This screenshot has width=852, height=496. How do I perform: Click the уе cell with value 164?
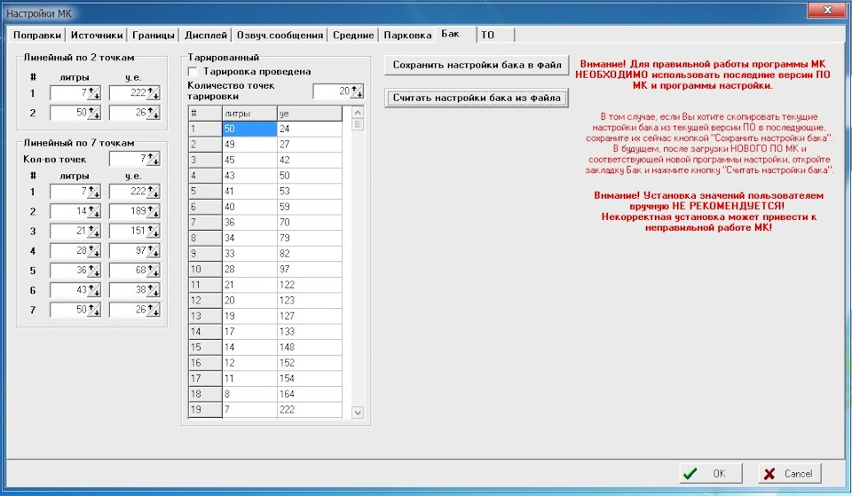click(310, 395)
